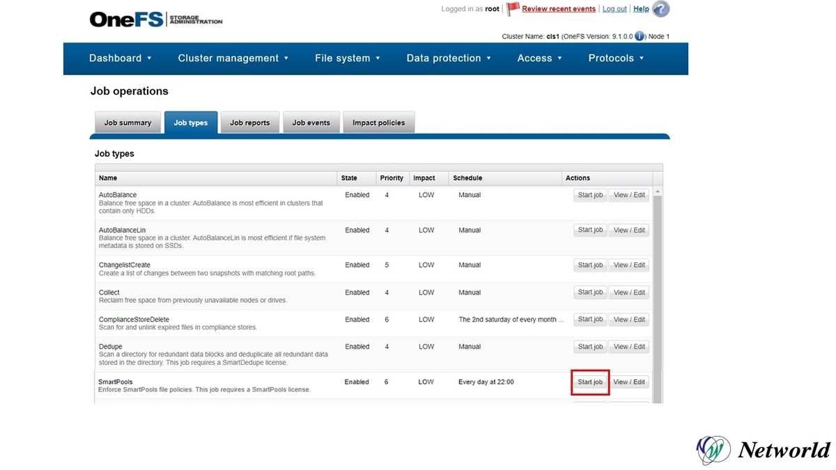Select the Dedupe job name
836x470 pixels.
(x=111, y=347)
